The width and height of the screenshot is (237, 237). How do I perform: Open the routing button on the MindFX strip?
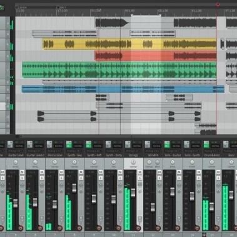click(x=156, y=146)
